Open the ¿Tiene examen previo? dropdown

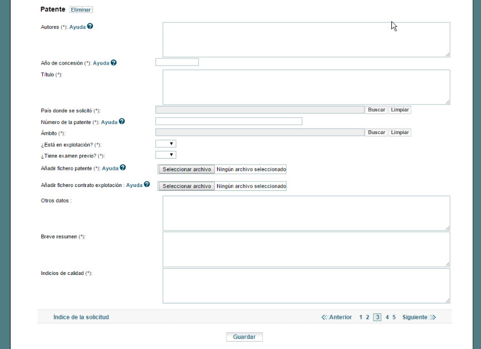pos(166,155)
